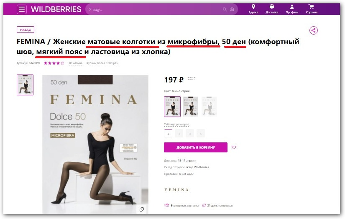
Task: Add to favorites heart icon
Action: coord(234,147)
